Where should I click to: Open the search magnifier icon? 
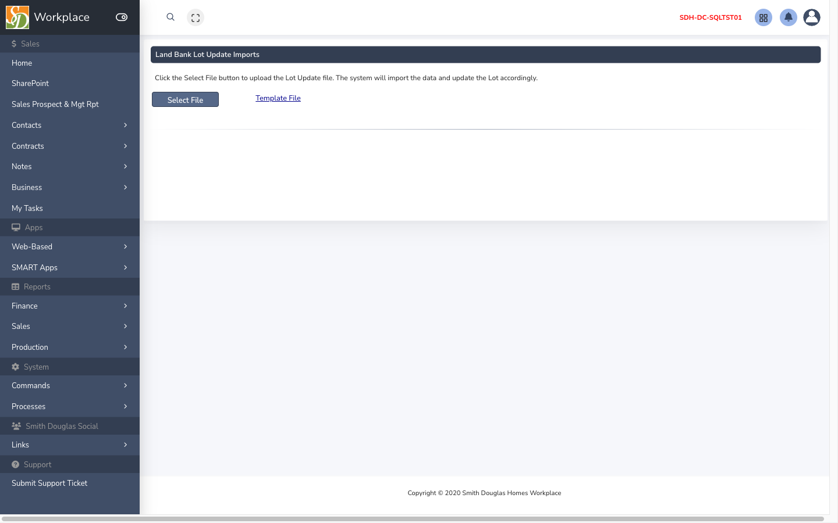pos(171,17)
